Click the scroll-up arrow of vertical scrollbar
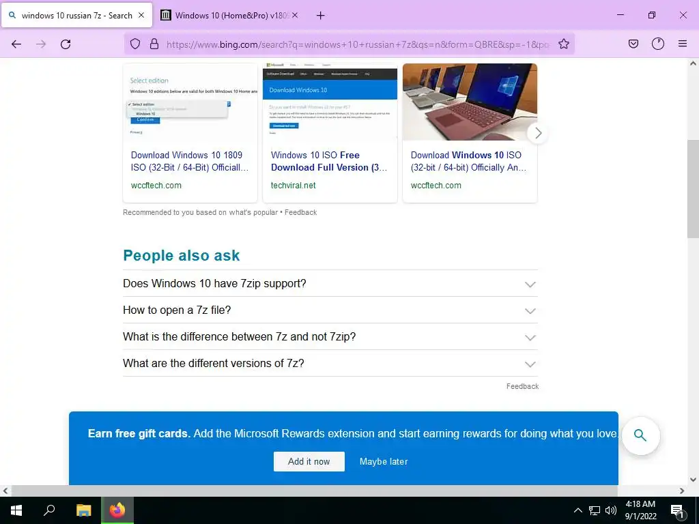Viewport: 699px width, 524px height. tap(693, 63)
